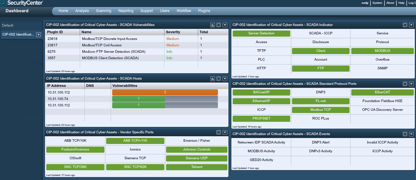
Task: Click the Netscreen IDP SCADA Activity cell
Action: pyautogui.click(x=261, y=142)
